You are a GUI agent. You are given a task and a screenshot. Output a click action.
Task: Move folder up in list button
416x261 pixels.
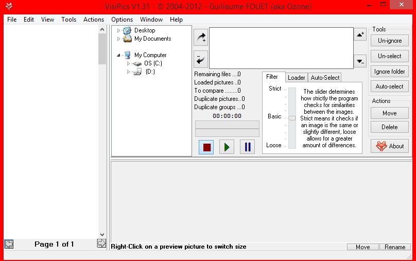360,34
